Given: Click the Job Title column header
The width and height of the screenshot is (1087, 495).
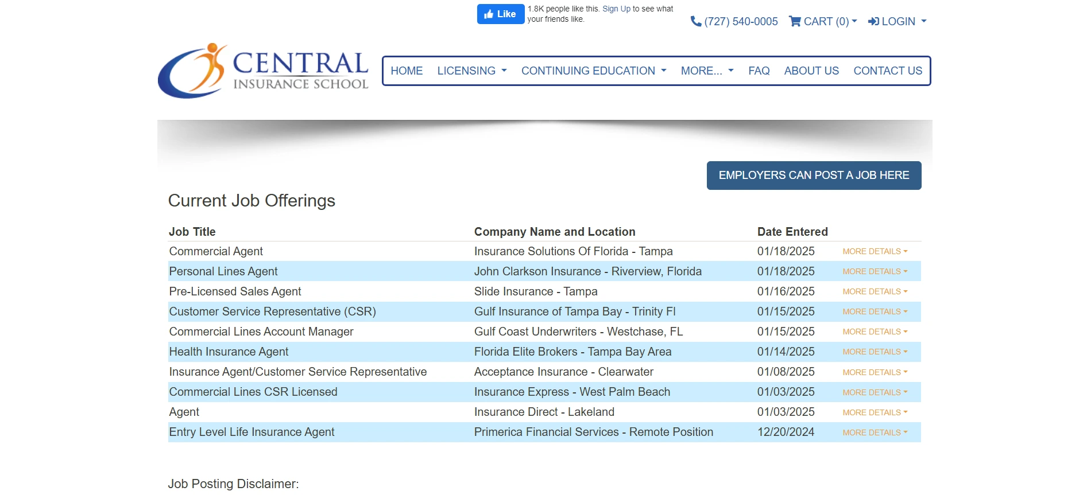Looking at the screenshot, I should (192, 232).
